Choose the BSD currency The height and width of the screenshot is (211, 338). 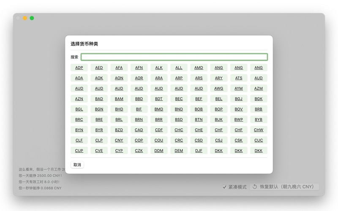(179, 119)
